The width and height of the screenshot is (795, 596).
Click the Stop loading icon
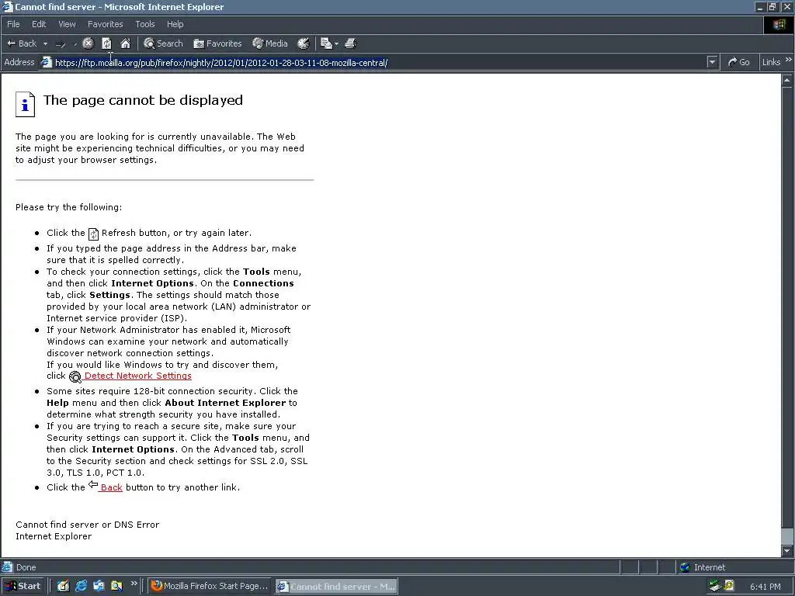pyautogui.click(x=89, y=43)
